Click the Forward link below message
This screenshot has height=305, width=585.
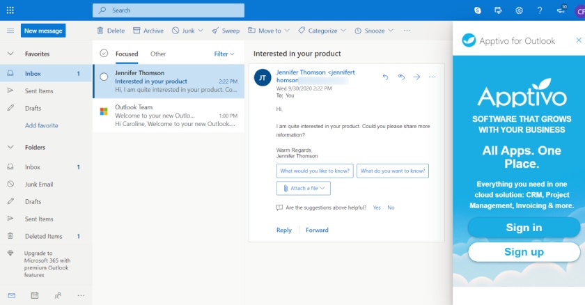tap(317, 230)
